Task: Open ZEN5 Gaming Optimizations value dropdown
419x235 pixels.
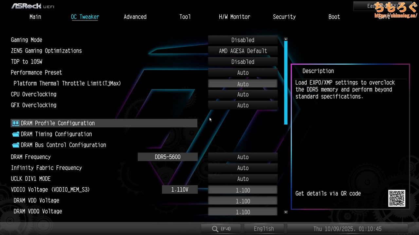Action: coord(243,51)
